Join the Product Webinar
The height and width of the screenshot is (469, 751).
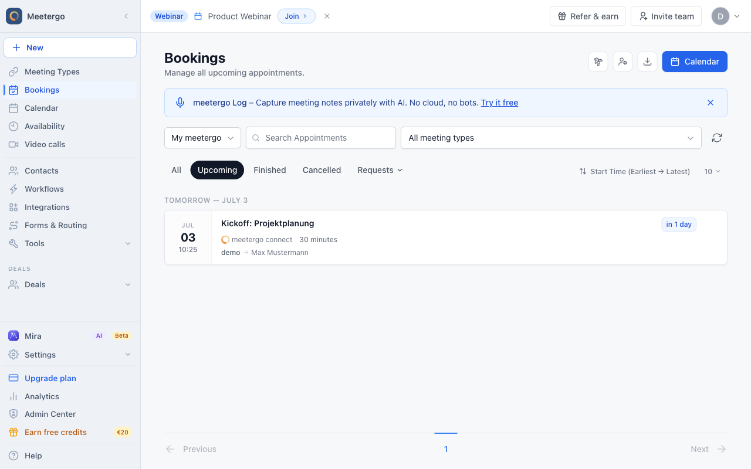point(296,16)
